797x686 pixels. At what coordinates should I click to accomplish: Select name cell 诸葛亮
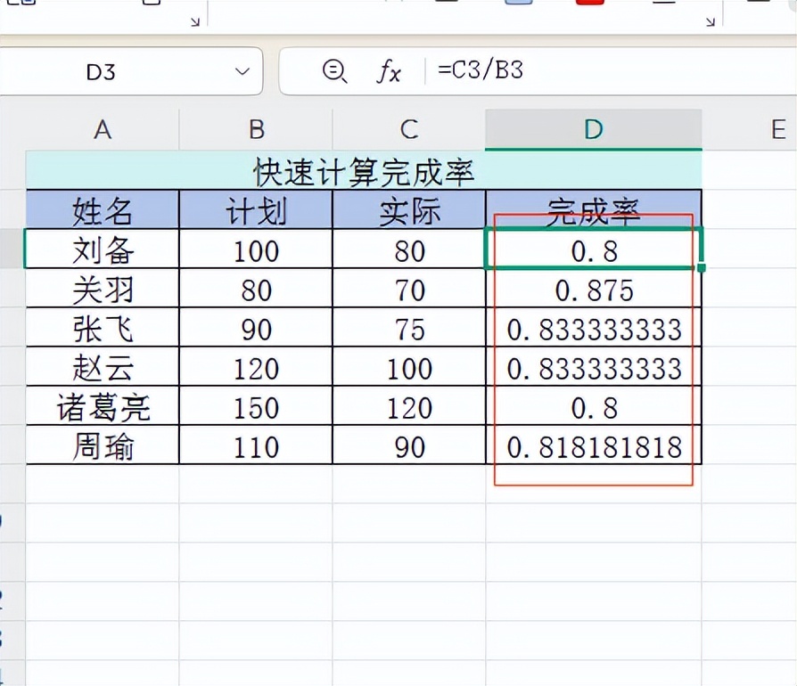click(x=103, y=405)
